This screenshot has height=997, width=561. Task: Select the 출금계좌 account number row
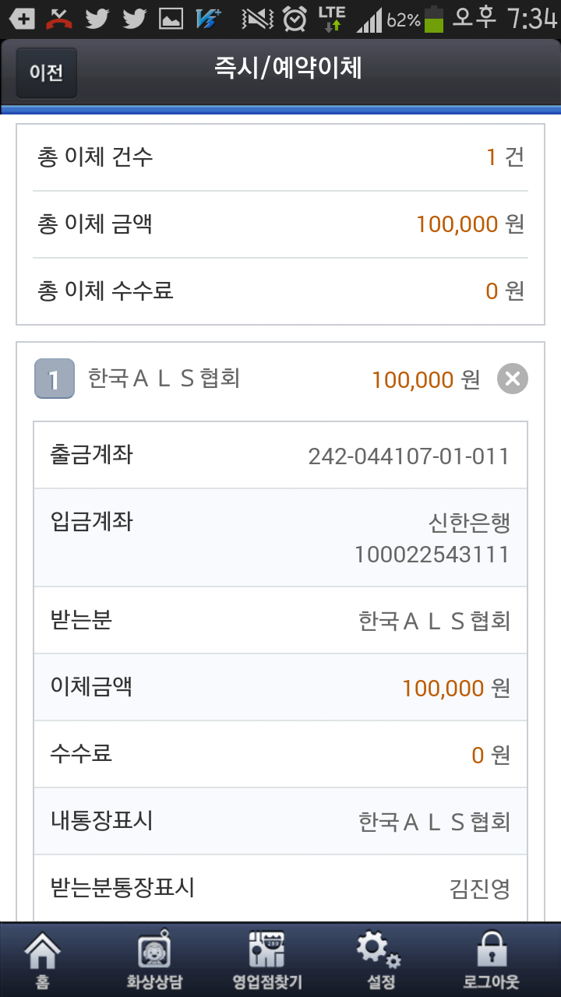(x=280, y=456)
